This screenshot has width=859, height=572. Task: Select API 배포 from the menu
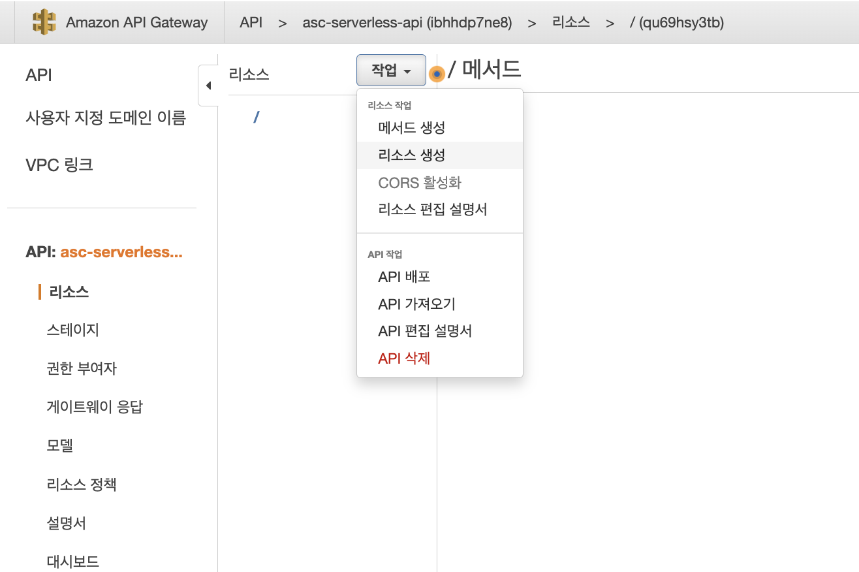point(440,277)
